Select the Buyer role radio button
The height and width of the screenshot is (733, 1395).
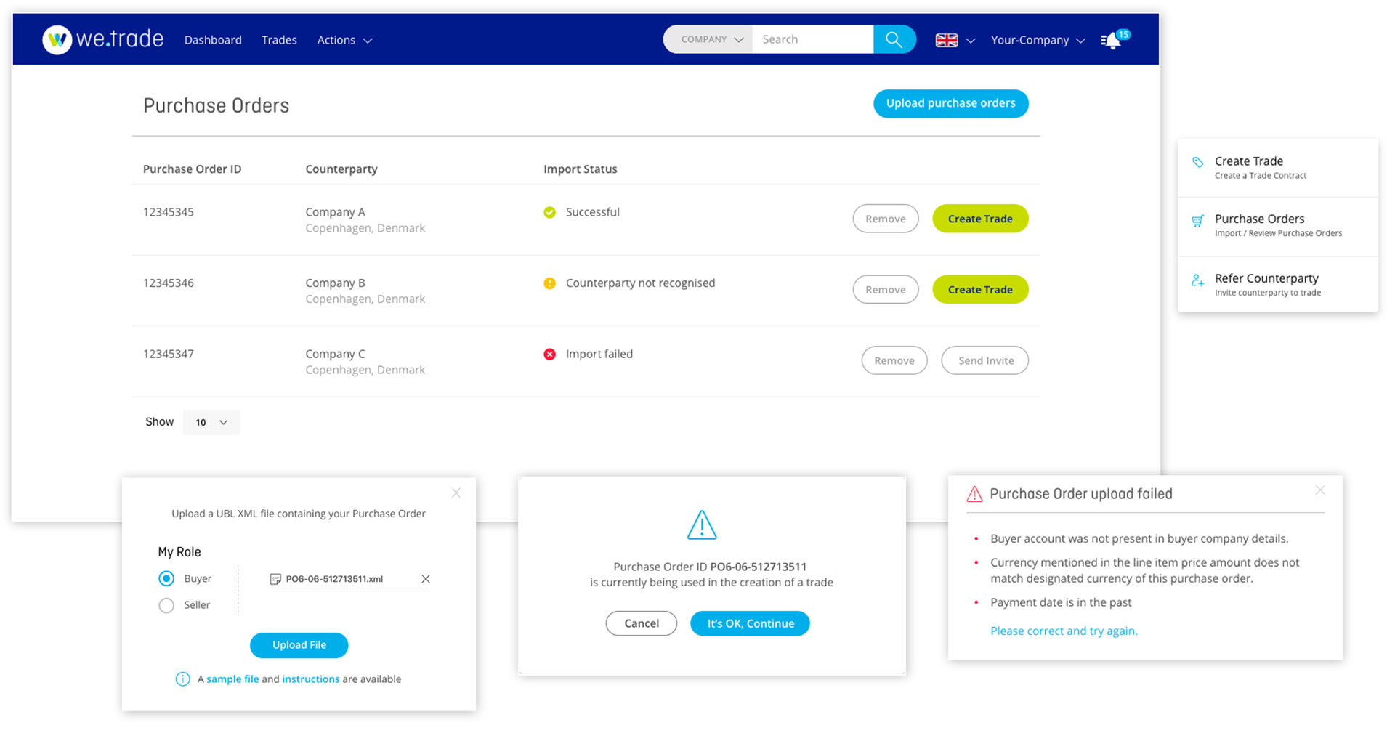[166, 579]
